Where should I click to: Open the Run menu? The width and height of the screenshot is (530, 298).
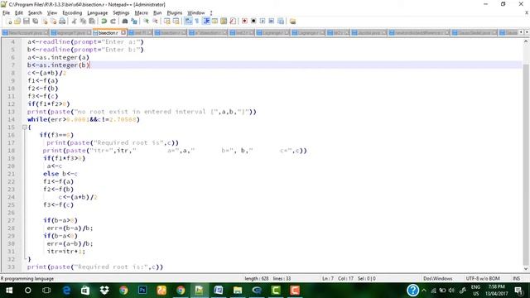tap(157, 13)
